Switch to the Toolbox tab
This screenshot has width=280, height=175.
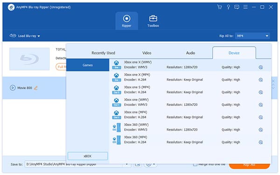153,21
